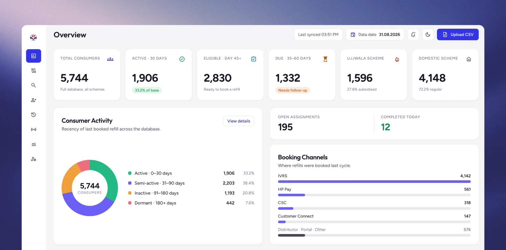This screenshot has height=250, width=506.
Task: Click the IVRS count 4,142
Action: coord(466,176)
